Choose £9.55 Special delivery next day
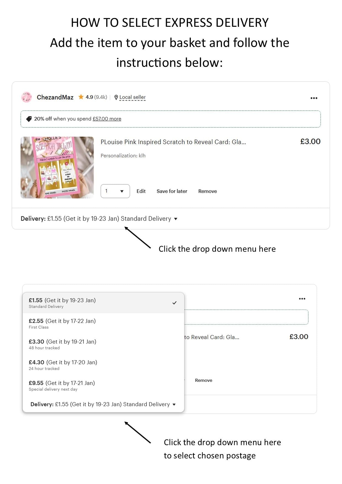 click(x=103, y=385)
